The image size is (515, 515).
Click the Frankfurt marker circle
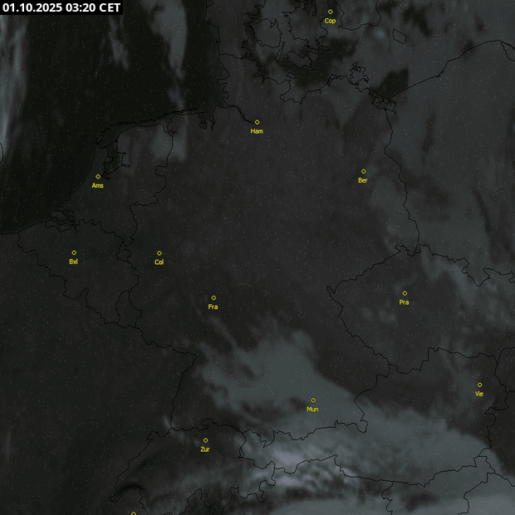tap(213, 297)
